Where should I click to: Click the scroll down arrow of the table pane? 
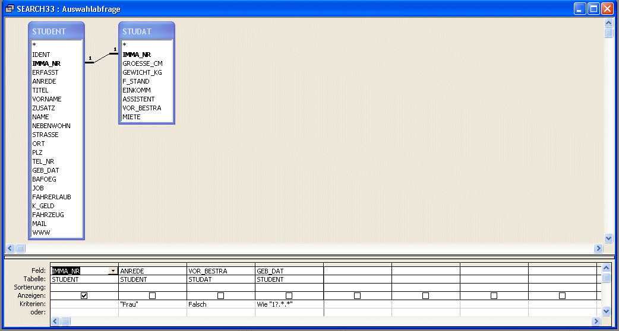[608, 238]
